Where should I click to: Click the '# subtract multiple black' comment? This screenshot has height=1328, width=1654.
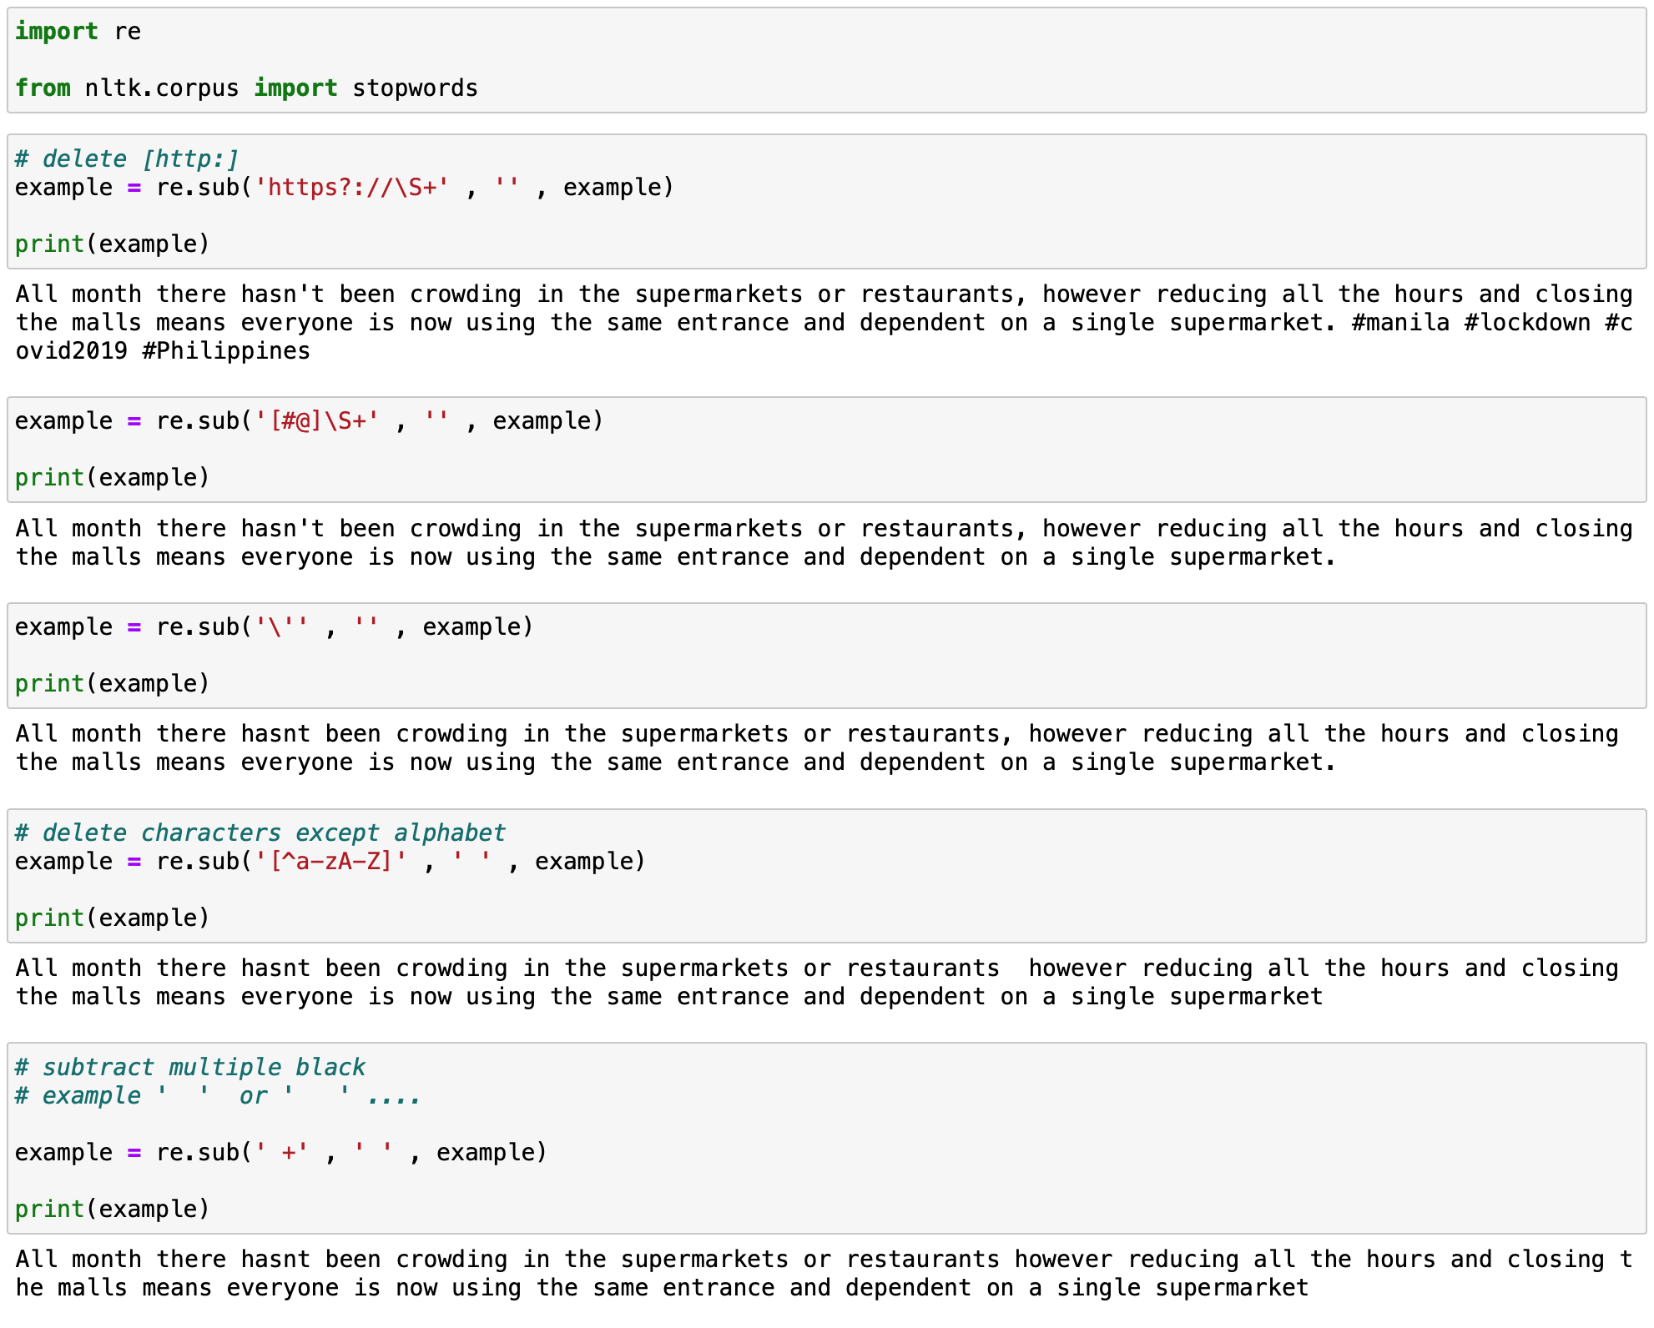tap(190, 1068)
